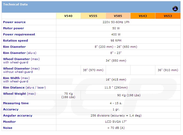Select the Rotation speed row label
The image size is (183, 135).
click(x=15, y=41)
